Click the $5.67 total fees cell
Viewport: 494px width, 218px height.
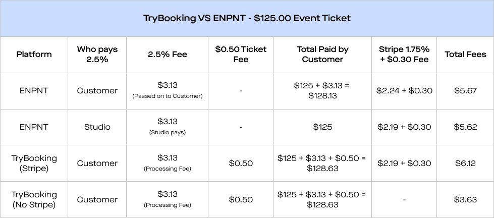pos(465,91)
